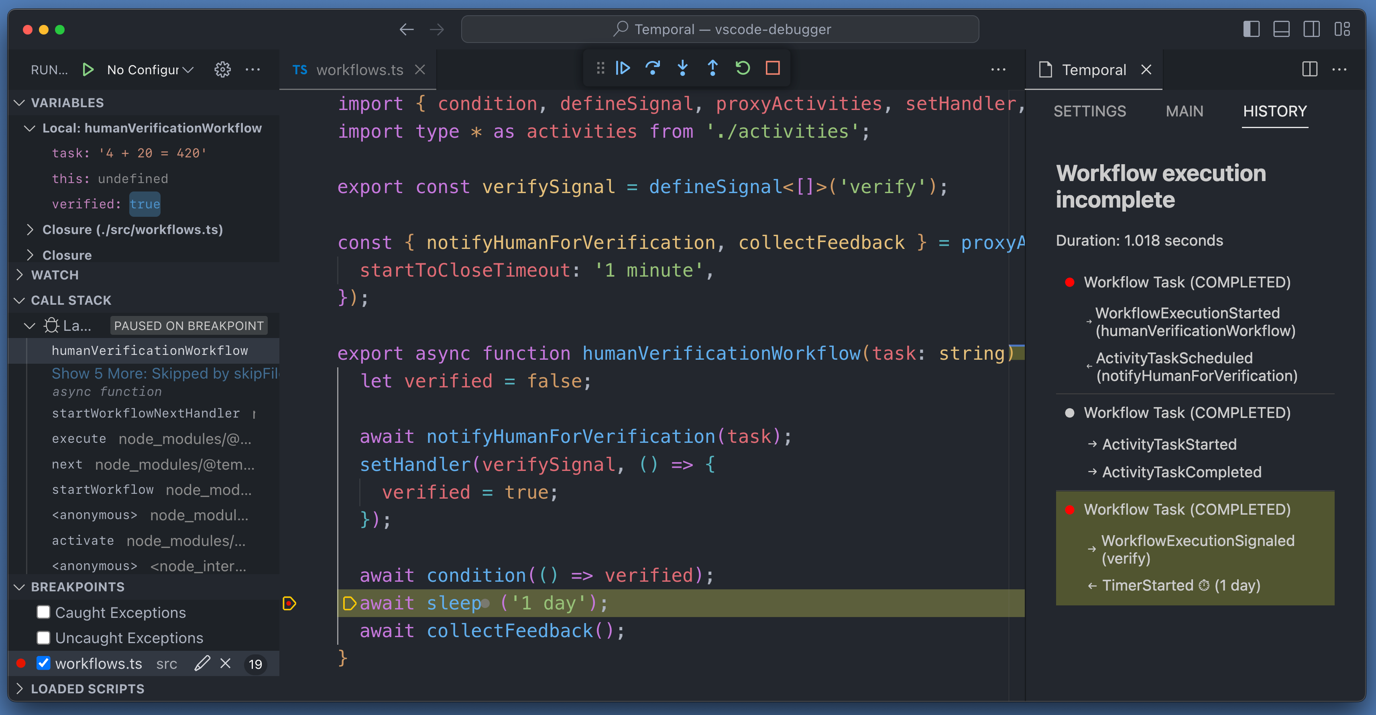The image size is (1376, 715).
Task: Open more actions for the workflows.ts editor group
Action: (998, 69)
